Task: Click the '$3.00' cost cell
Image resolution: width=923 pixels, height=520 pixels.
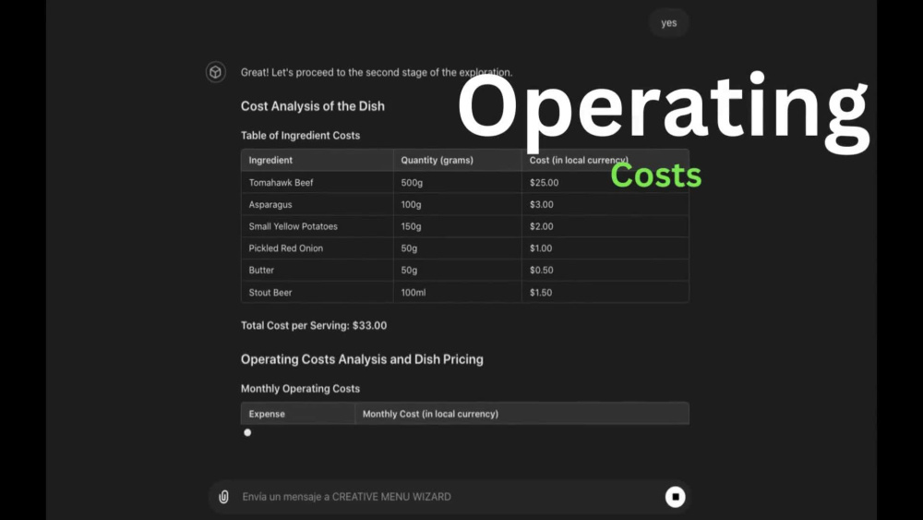Action: pyautogui.click(x=605, y=204)
